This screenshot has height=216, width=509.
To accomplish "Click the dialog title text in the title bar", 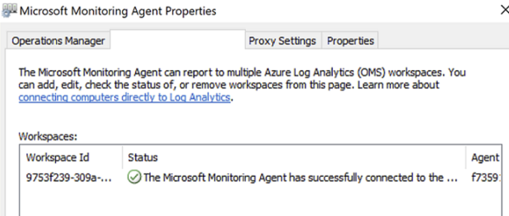I will [x=118, y=11].
